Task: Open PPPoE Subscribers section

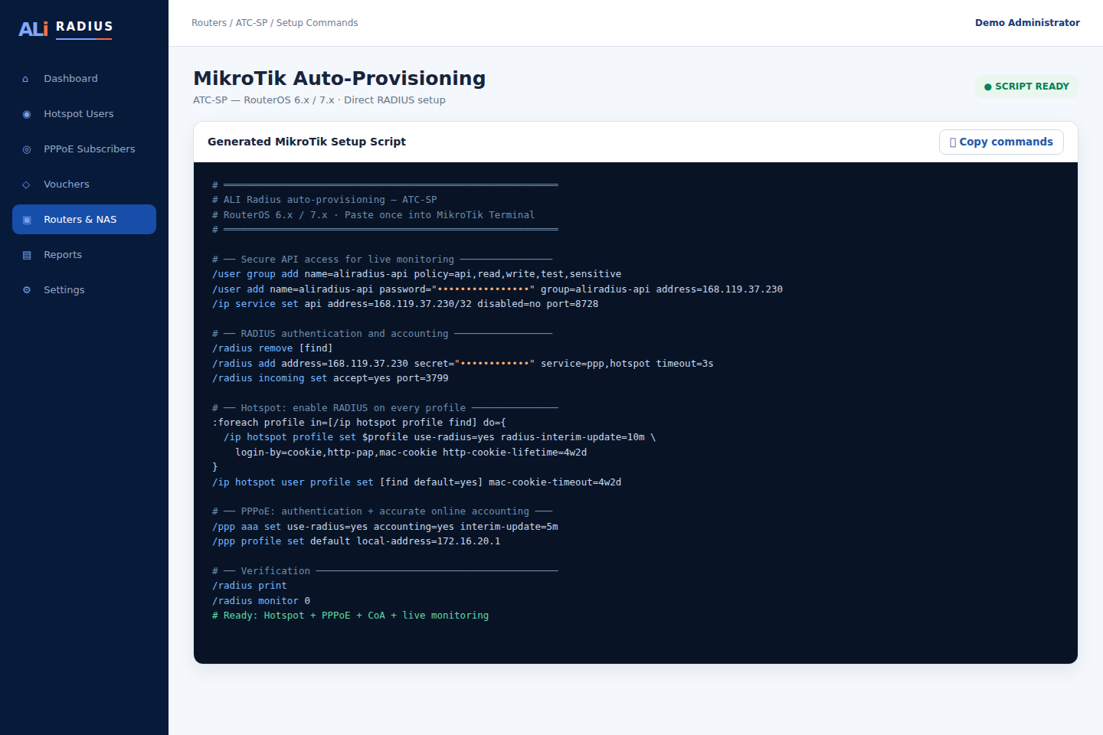Action: 84,149
